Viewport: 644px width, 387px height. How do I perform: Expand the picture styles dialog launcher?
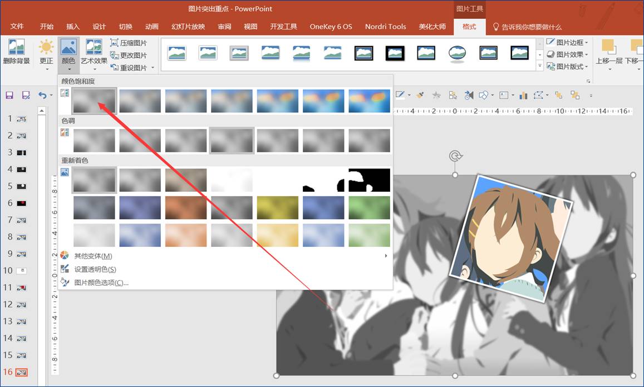click(588, 81)
